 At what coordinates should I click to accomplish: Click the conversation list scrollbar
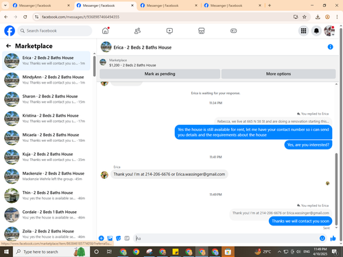(x=95, y=66)
